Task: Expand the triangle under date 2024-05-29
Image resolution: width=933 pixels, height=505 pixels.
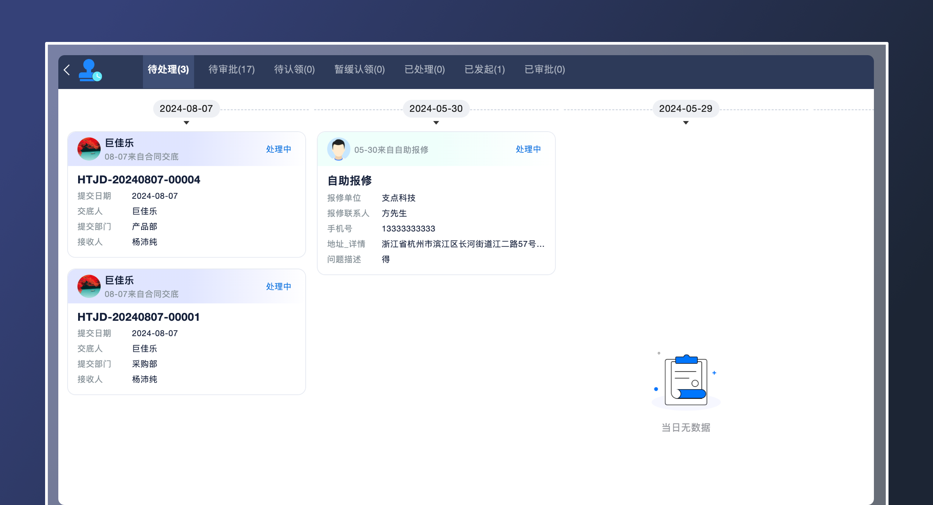Action: [x=686, y=122]
